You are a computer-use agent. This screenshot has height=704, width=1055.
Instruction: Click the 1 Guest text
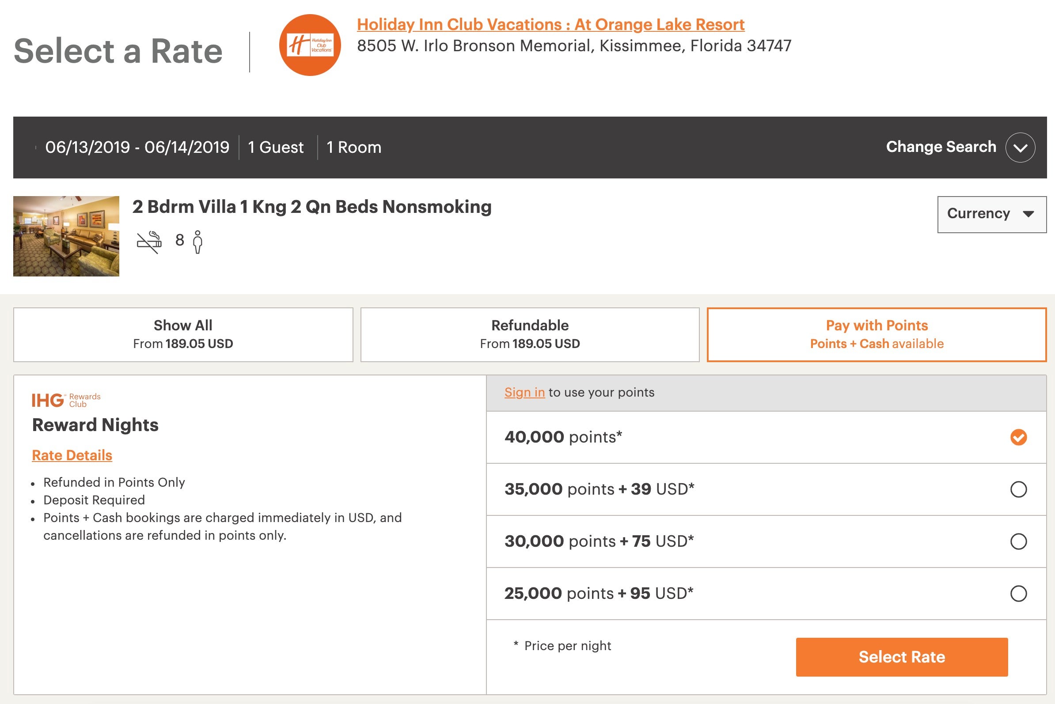[276, 147]
